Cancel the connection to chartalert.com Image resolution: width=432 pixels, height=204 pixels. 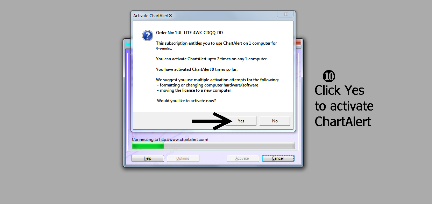tap(278, 158)
